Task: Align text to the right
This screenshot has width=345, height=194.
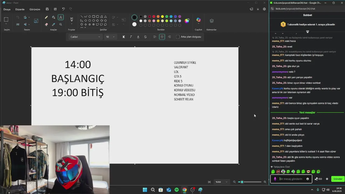Action: (x=169, y=37)
